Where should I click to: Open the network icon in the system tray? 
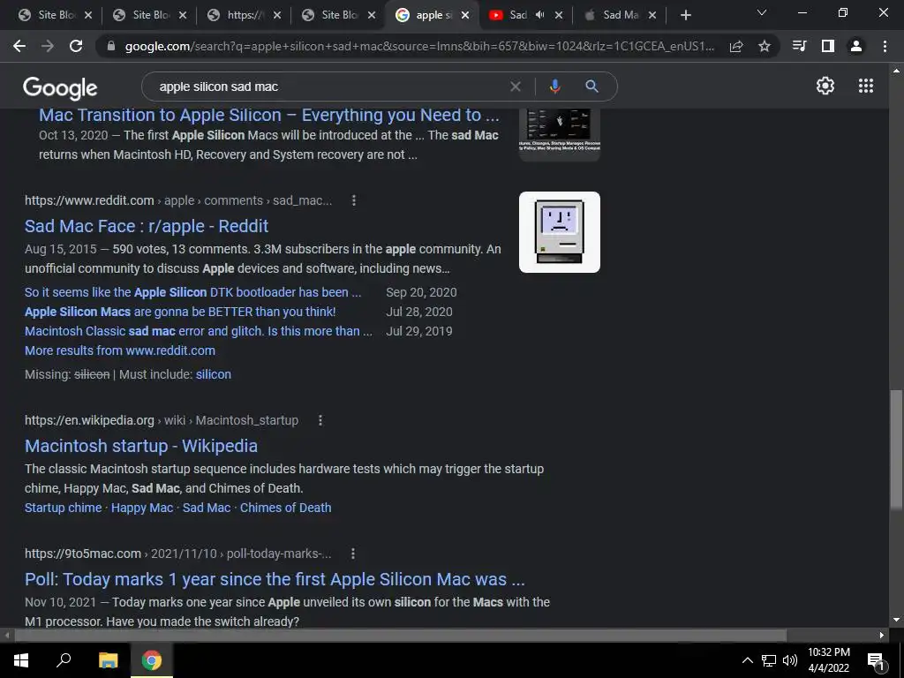pos(769,660)
